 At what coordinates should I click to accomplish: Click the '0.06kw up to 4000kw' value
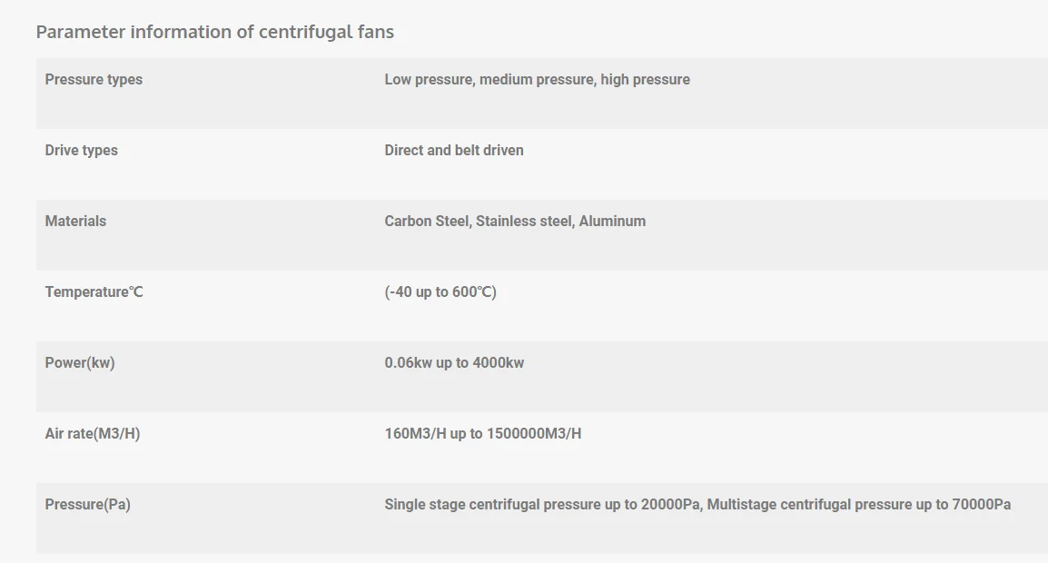point(454,363)
